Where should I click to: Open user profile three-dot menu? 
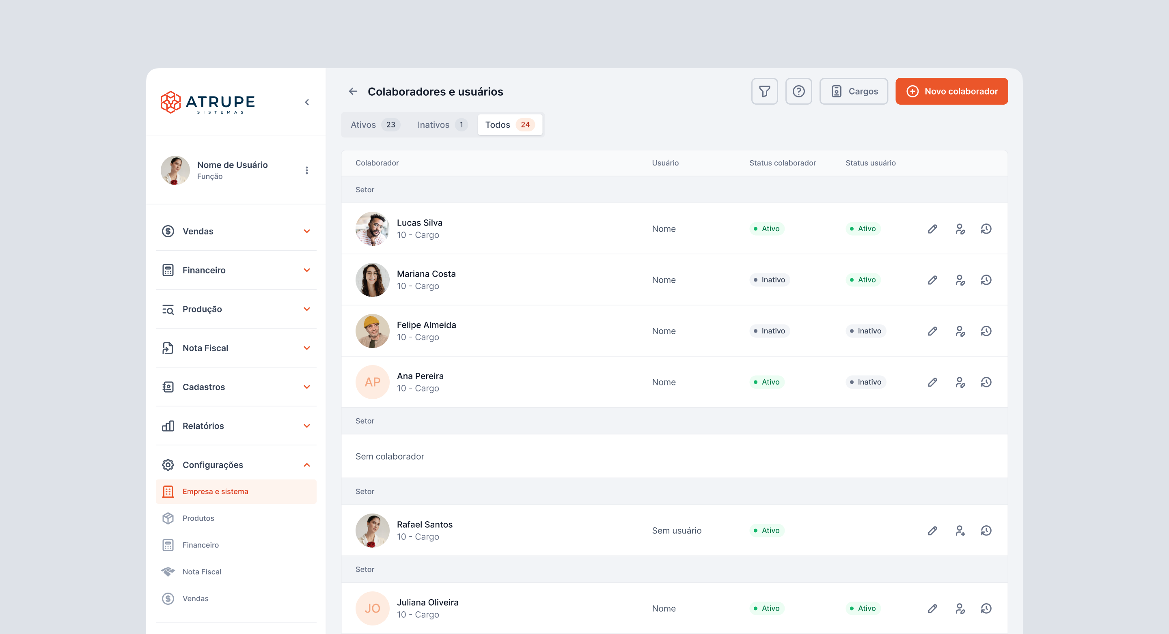307,170
